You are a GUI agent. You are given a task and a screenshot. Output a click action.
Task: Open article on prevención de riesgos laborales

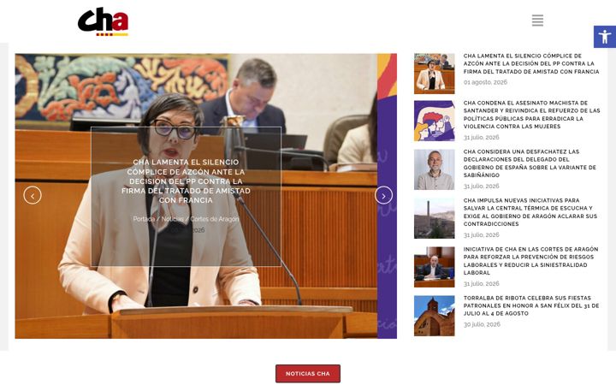(530, 261)
